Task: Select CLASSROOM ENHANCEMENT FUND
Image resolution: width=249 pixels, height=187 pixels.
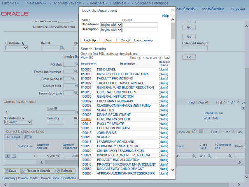Action: pos(124,106)
